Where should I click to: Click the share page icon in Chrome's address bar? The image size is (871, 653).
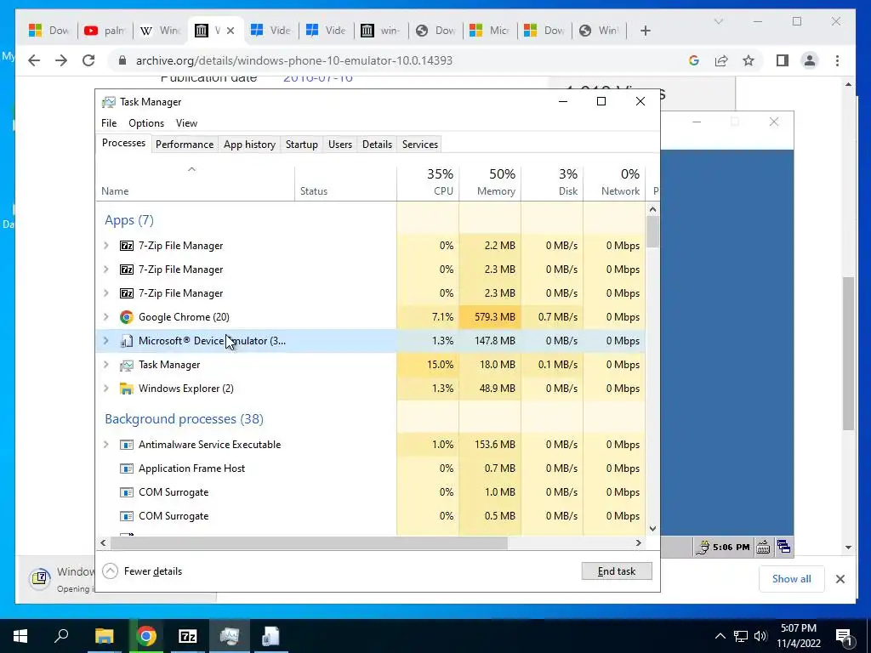tap(721, 60)
